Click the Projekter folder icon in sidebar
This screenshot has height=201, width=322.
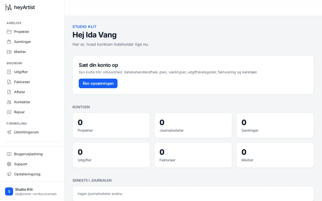9,32
